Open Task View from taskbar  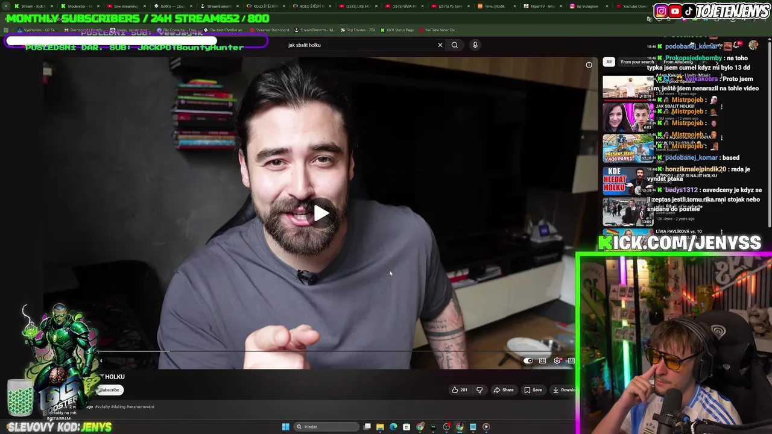(x=367, y=427)
